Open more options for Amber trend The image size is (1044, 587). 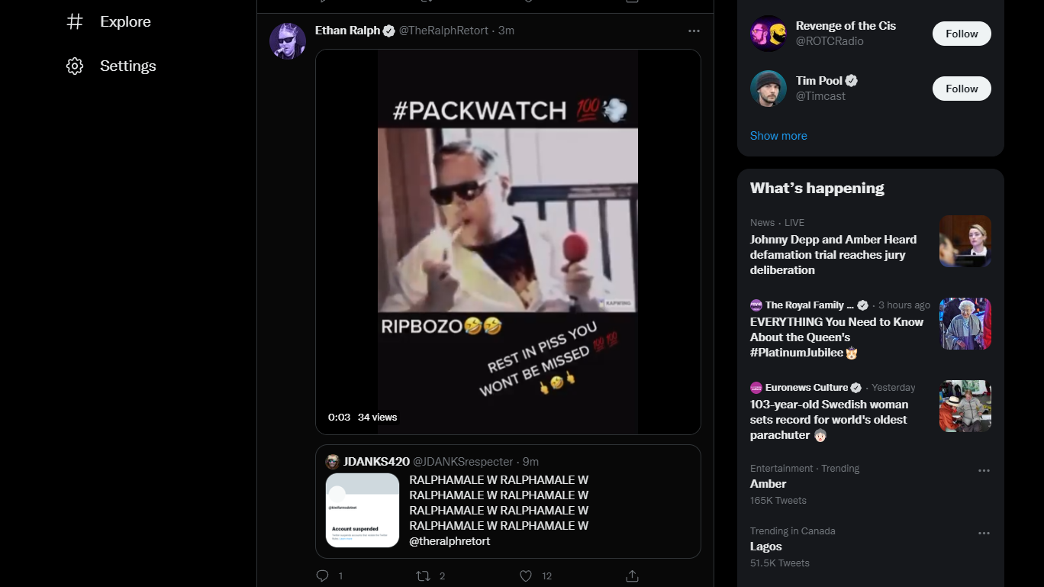tap(984, 470)
